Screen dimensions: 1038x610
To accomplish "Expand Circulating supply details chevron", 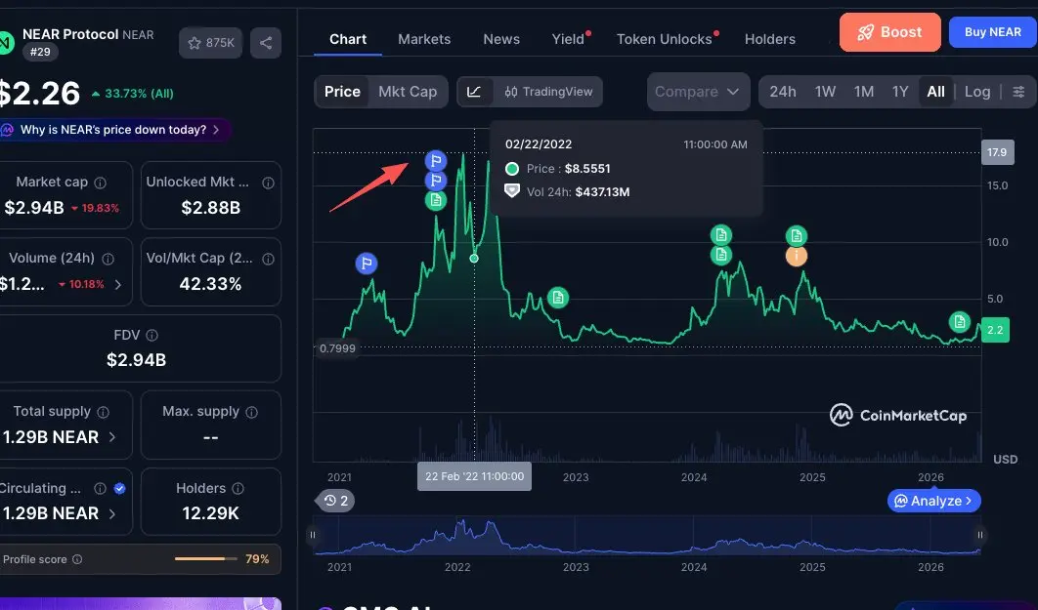I will 111,513.
